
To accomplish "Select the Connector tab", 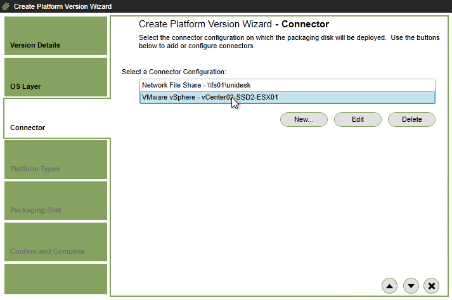I will point(56,118).
